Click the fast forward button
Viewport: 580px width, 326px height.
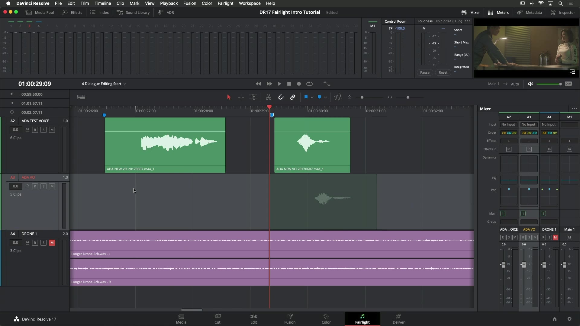pyautogui.click(x=269, y=84)
